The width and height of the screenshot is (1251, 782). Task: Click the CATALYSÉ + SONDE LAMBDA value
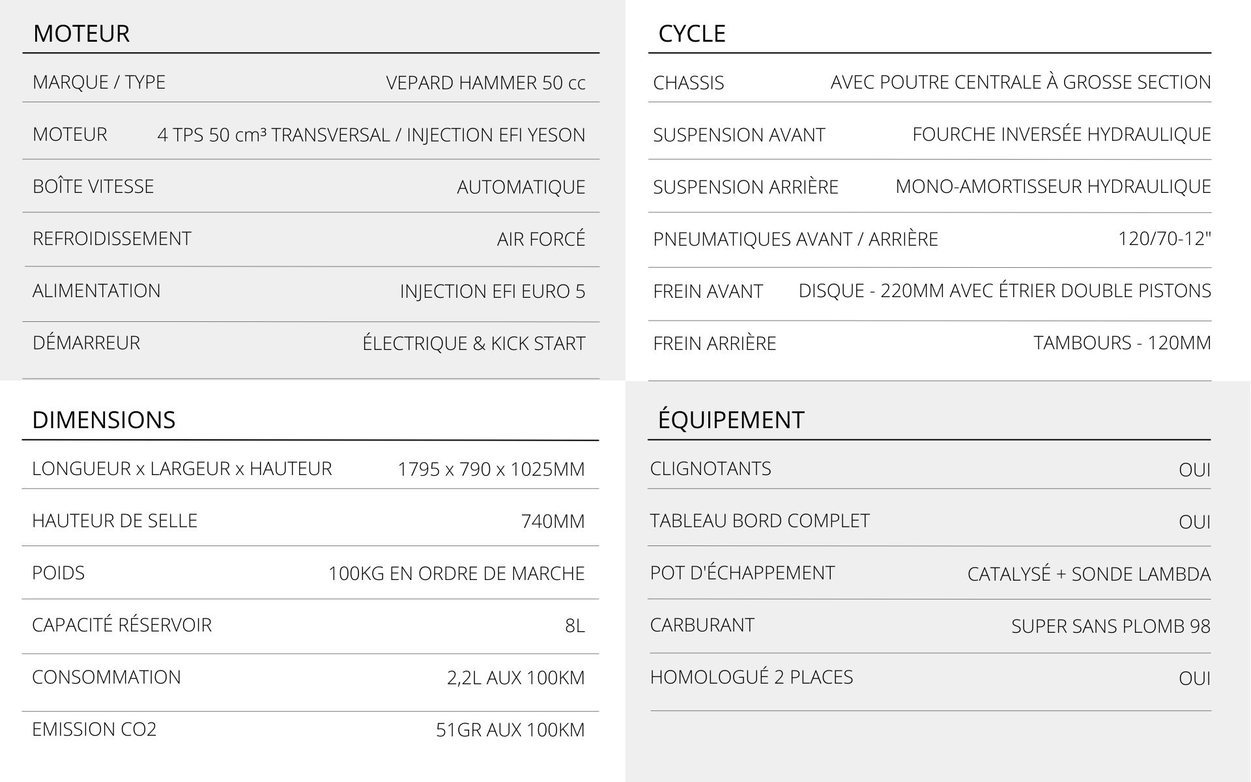[x=1089, y=574]
